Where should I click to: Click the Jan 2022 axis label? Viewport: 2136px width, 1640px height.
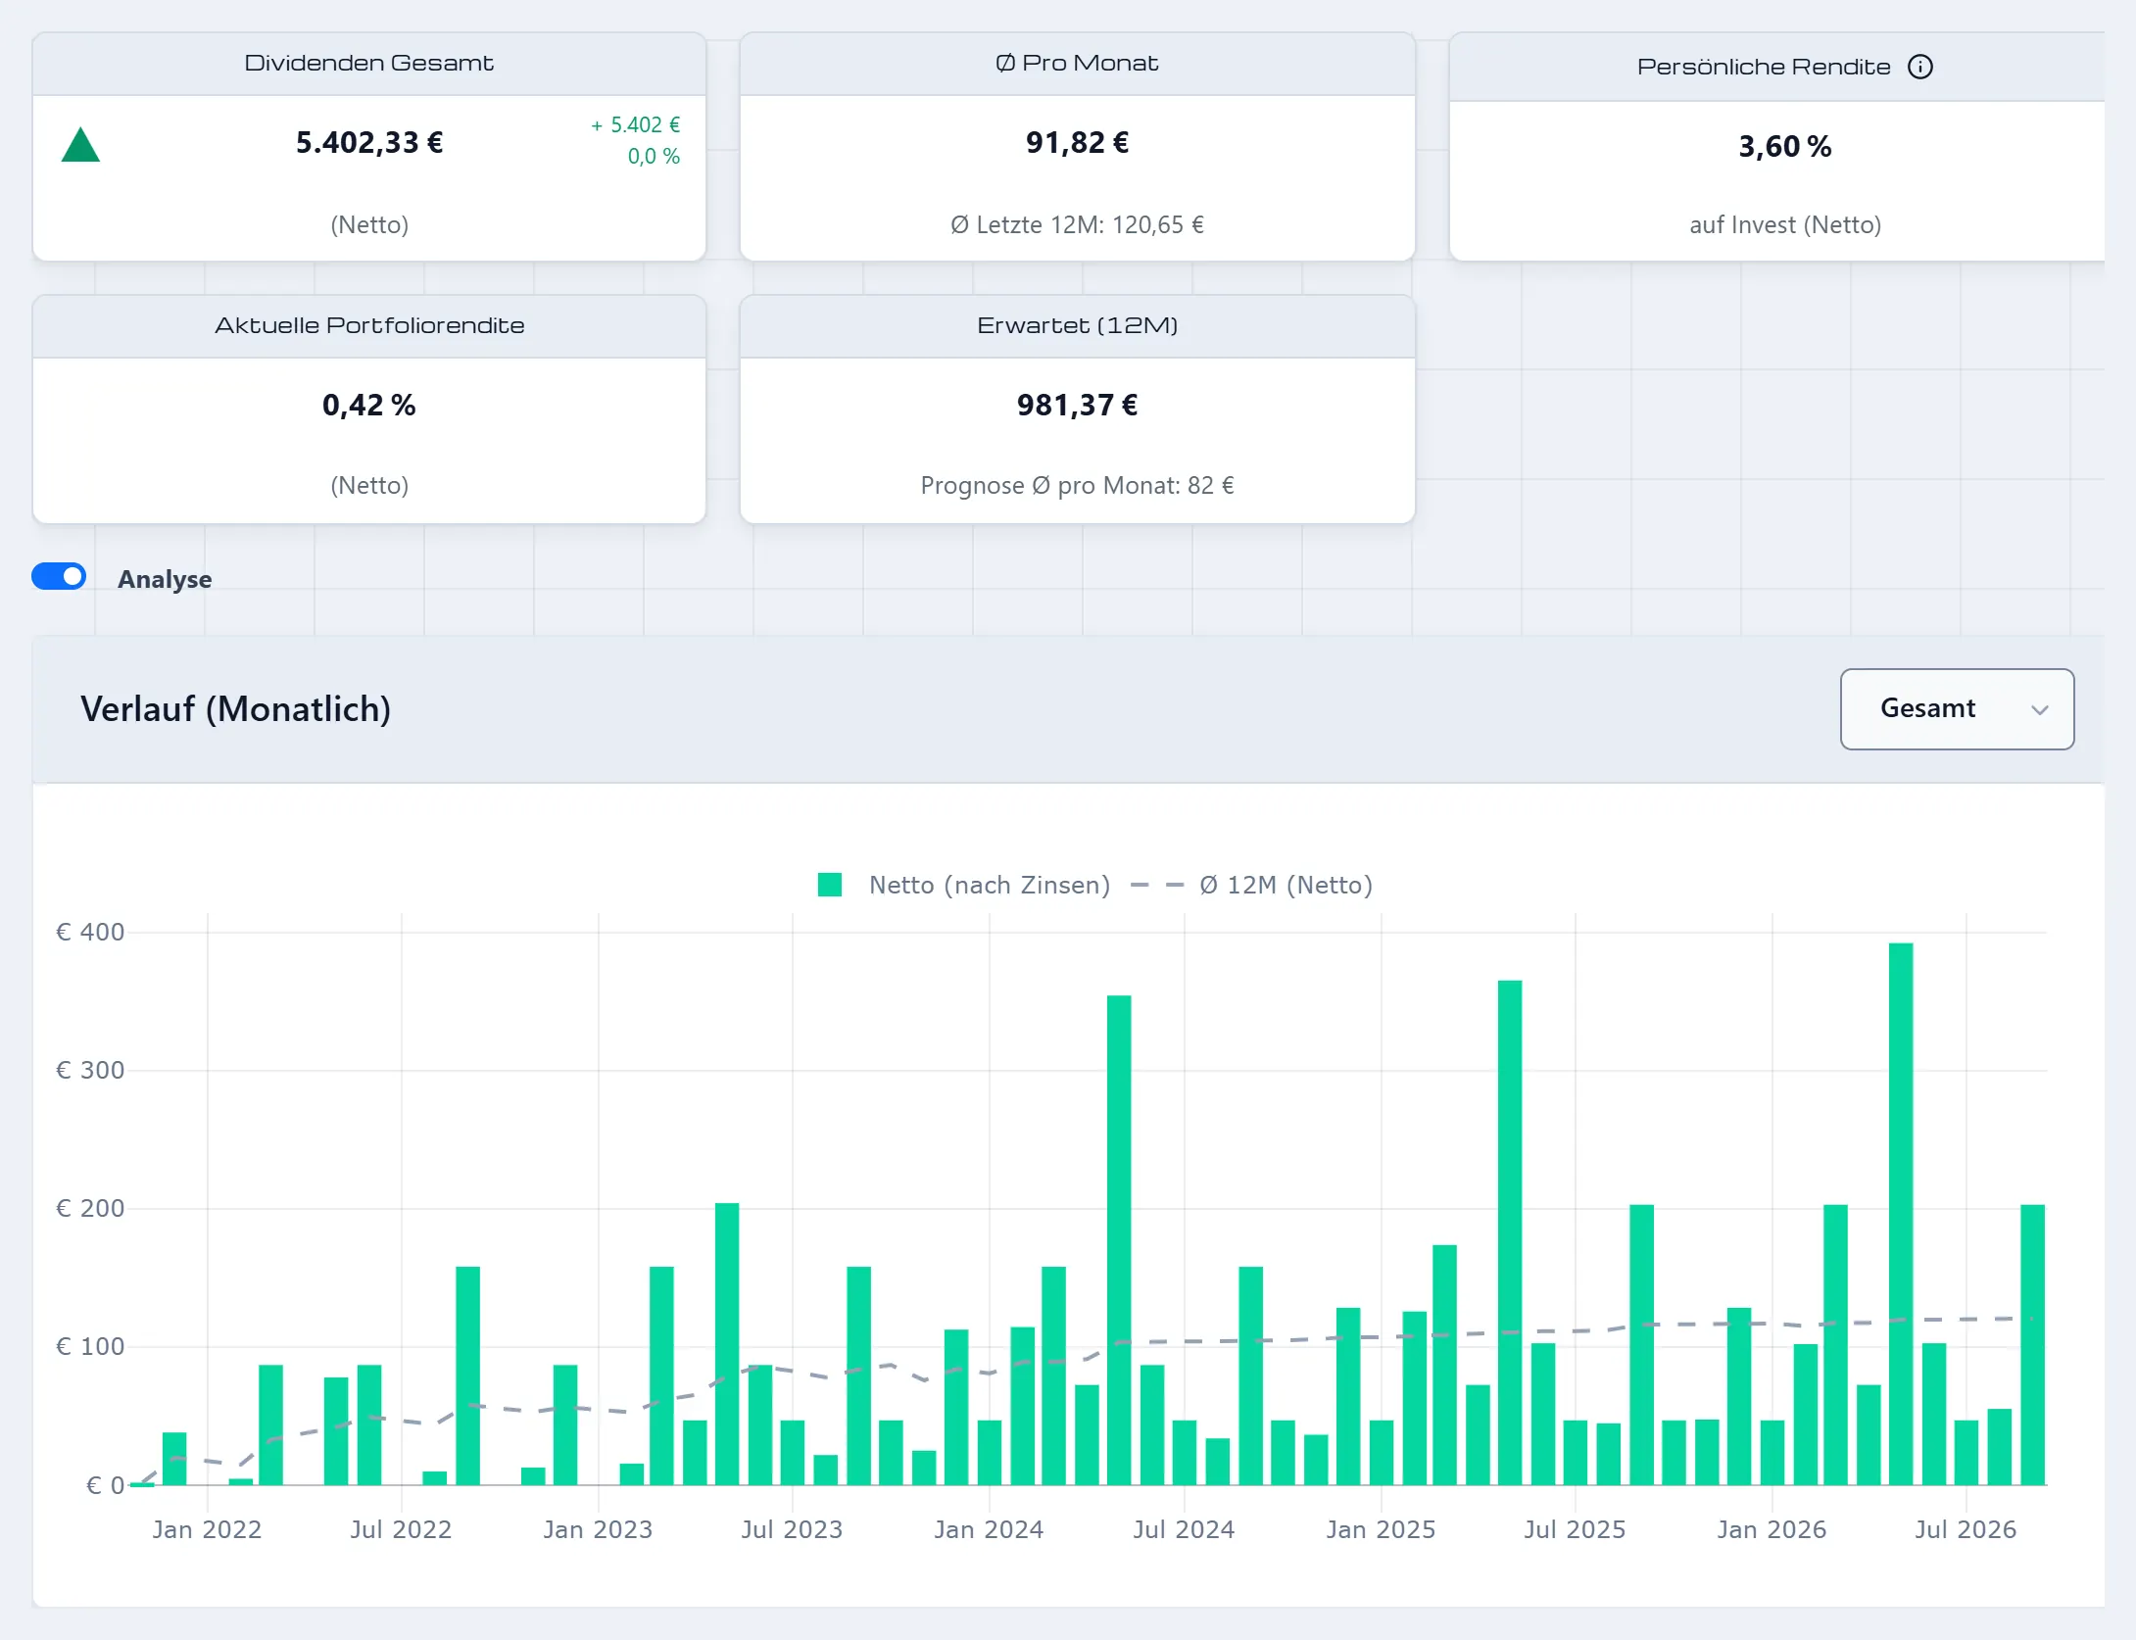pyautogui.click(x=207, y=1529)
